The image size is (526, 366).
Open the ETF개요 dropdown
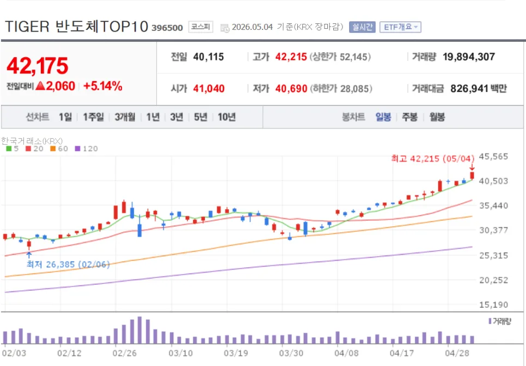pyautogui.click(x=400, y=27)
